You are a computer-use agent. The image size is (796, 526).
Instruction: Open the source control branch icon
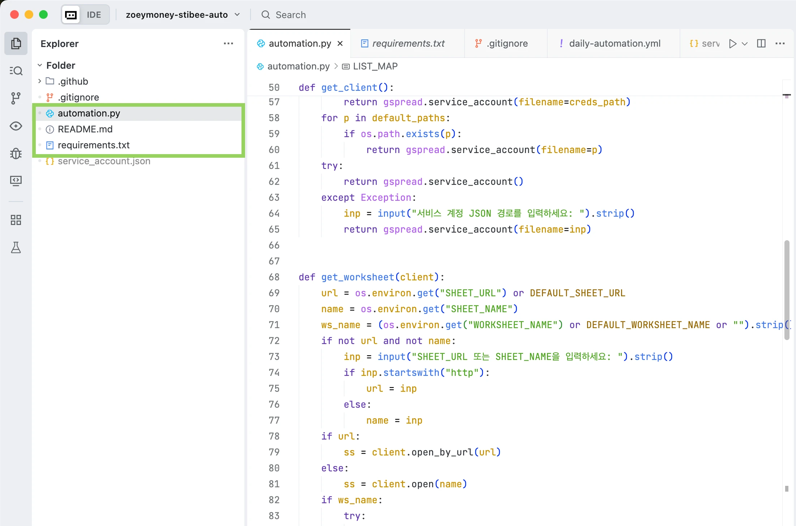coord(16,98)
